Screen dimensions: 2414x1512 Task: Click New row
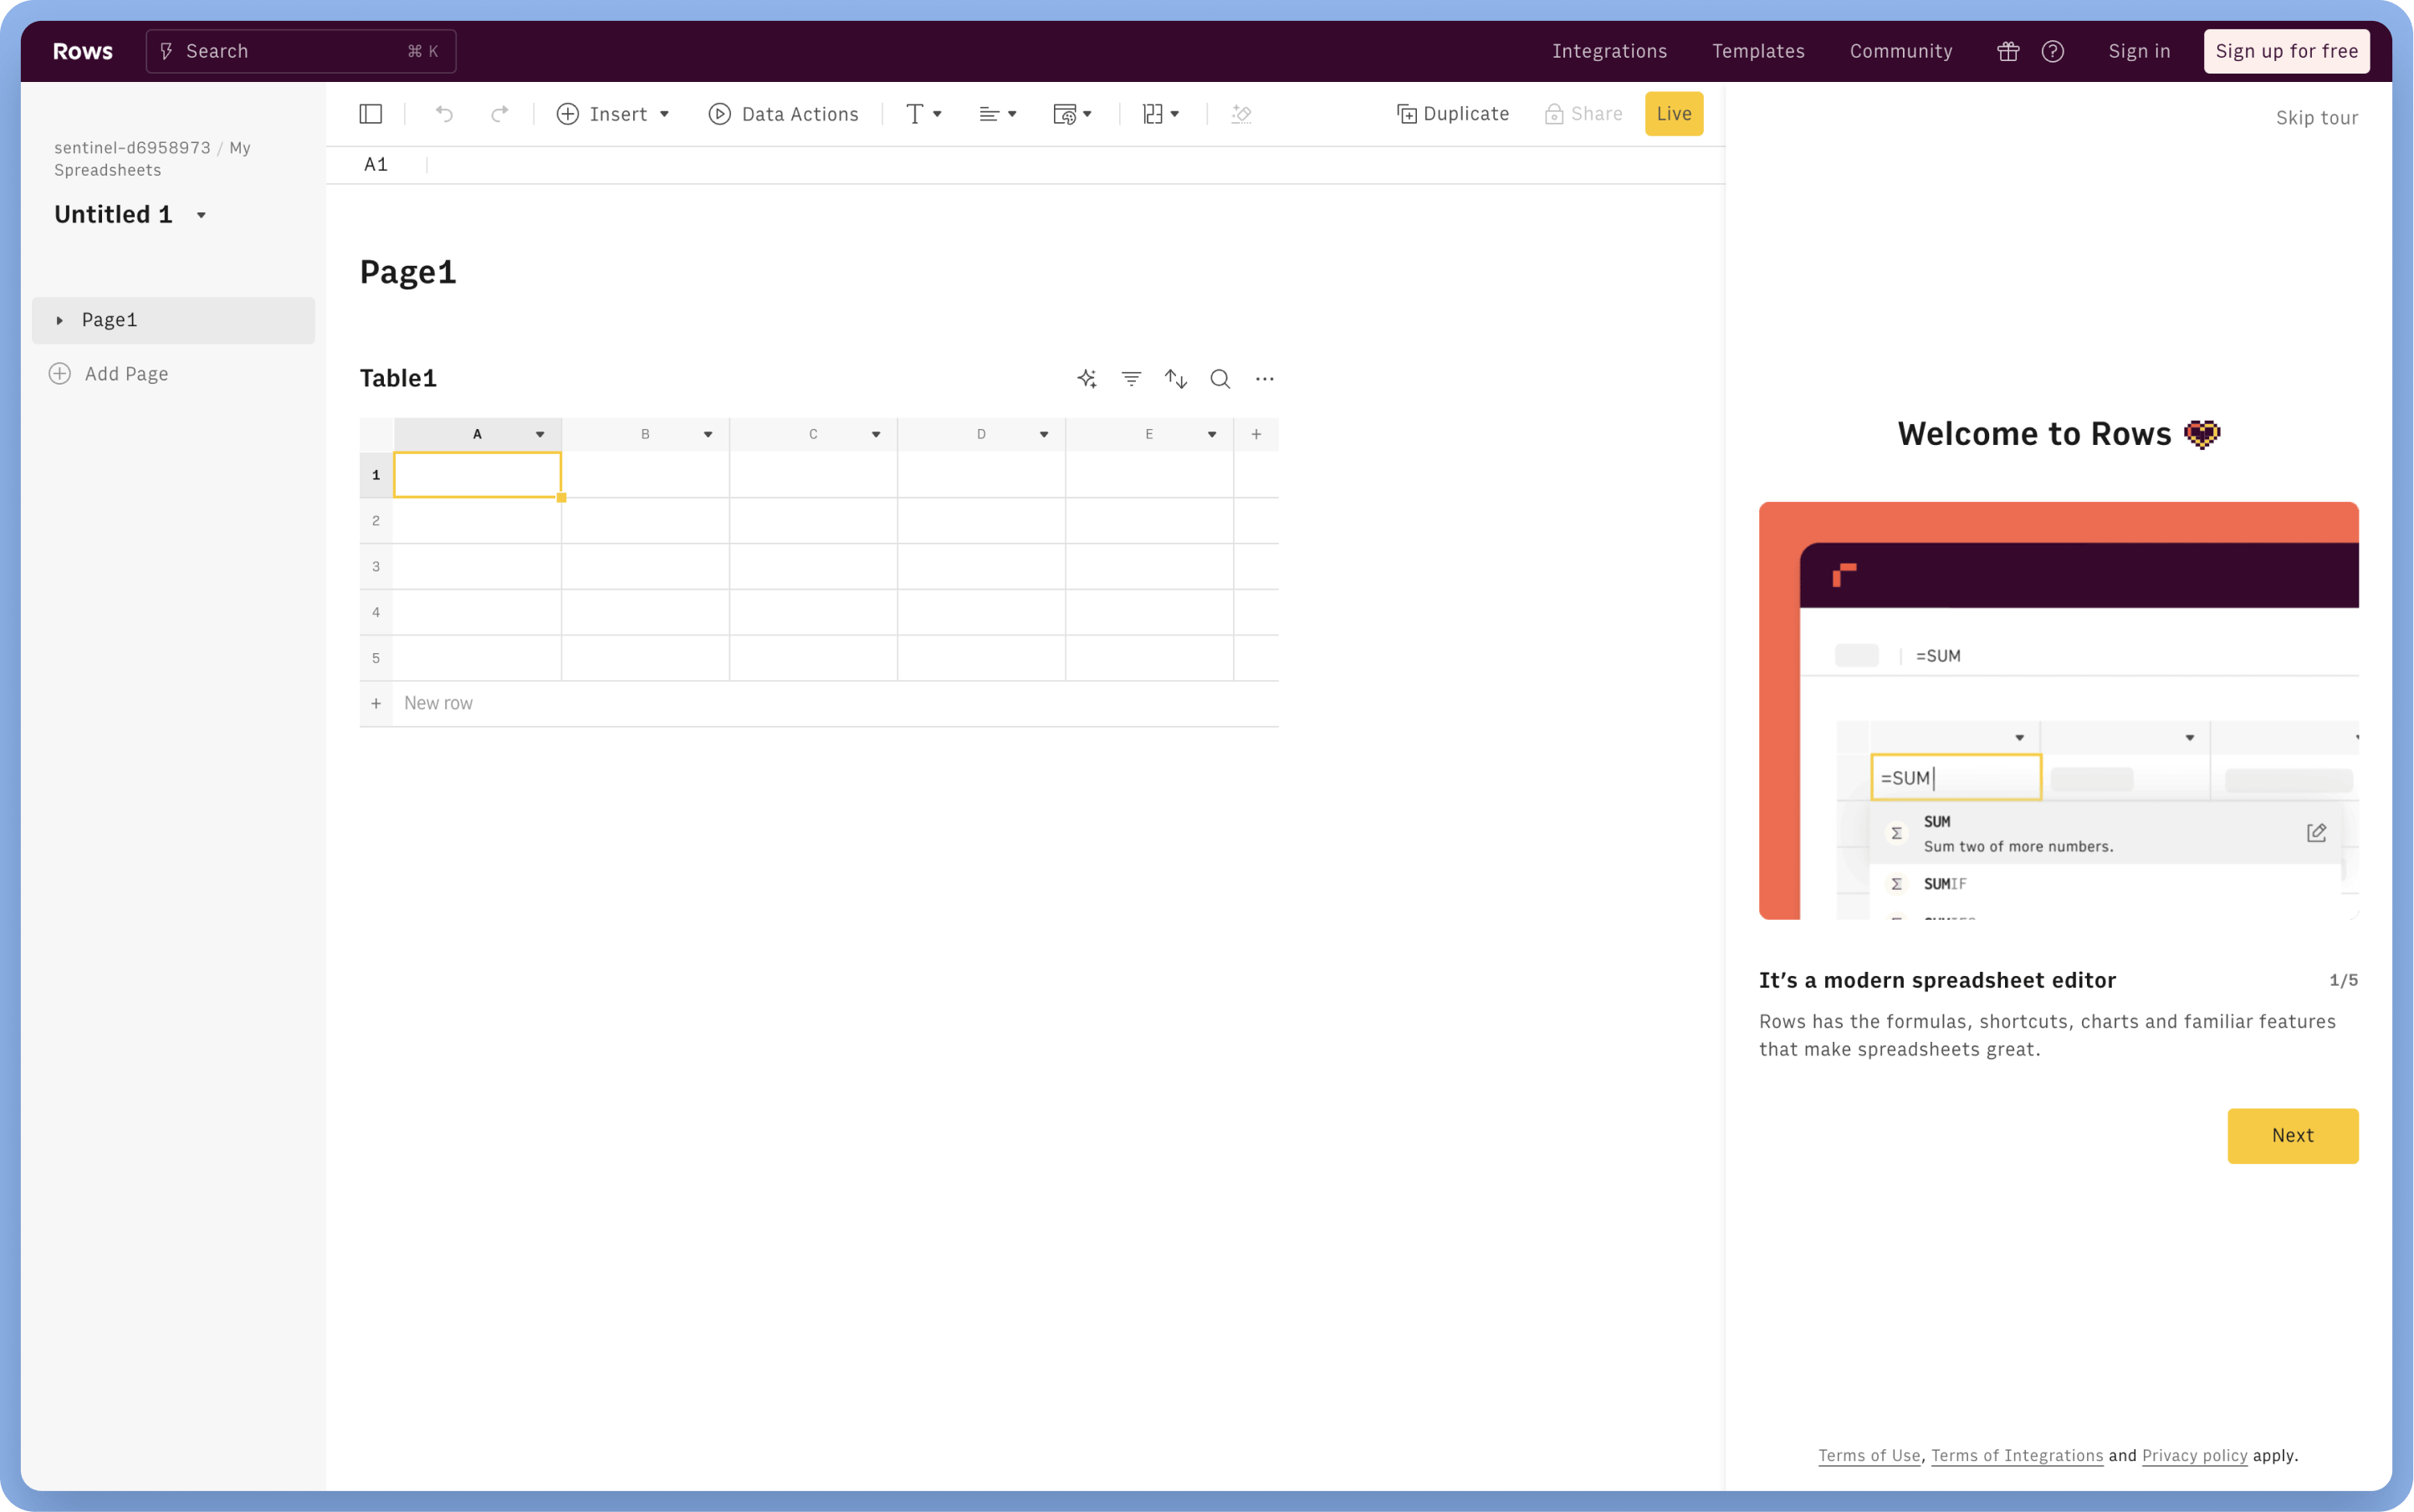coord(438,703)
